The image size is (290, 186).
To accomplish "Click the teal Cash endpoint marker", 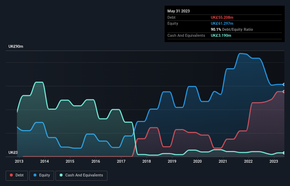I will [284, 153].
